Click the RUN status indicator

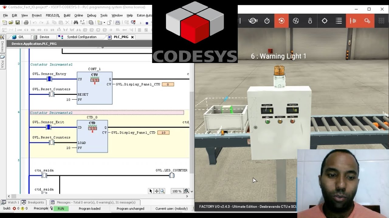coord(61,209)
